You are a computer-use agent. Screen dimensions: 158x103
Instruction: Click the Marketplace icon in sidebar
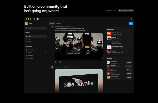(x=27, y=50)
